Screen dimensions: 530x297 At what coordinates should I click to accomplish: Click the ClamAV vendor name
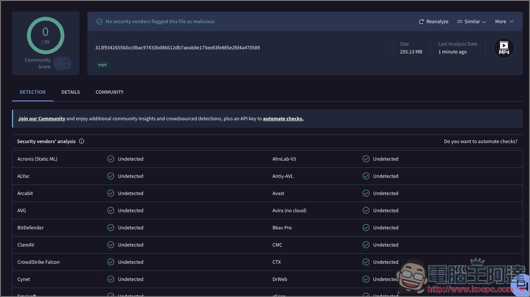coord(26,245)
